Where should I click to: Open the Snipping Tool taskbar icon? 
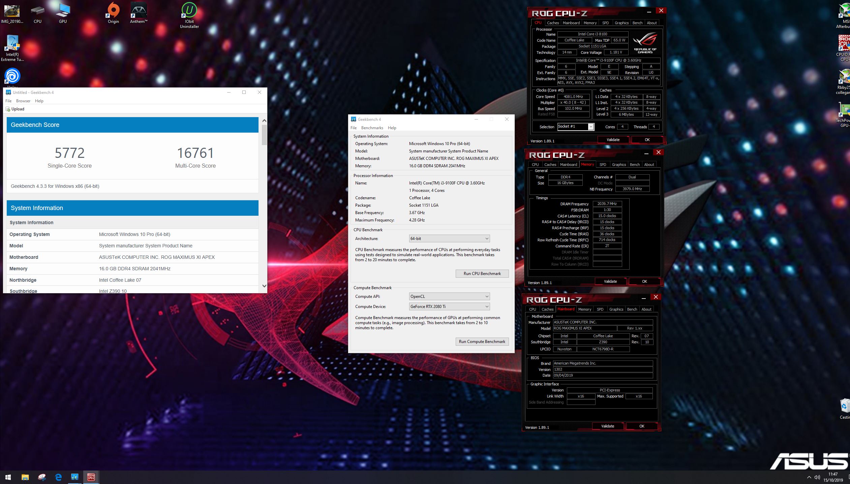(42, 477)
